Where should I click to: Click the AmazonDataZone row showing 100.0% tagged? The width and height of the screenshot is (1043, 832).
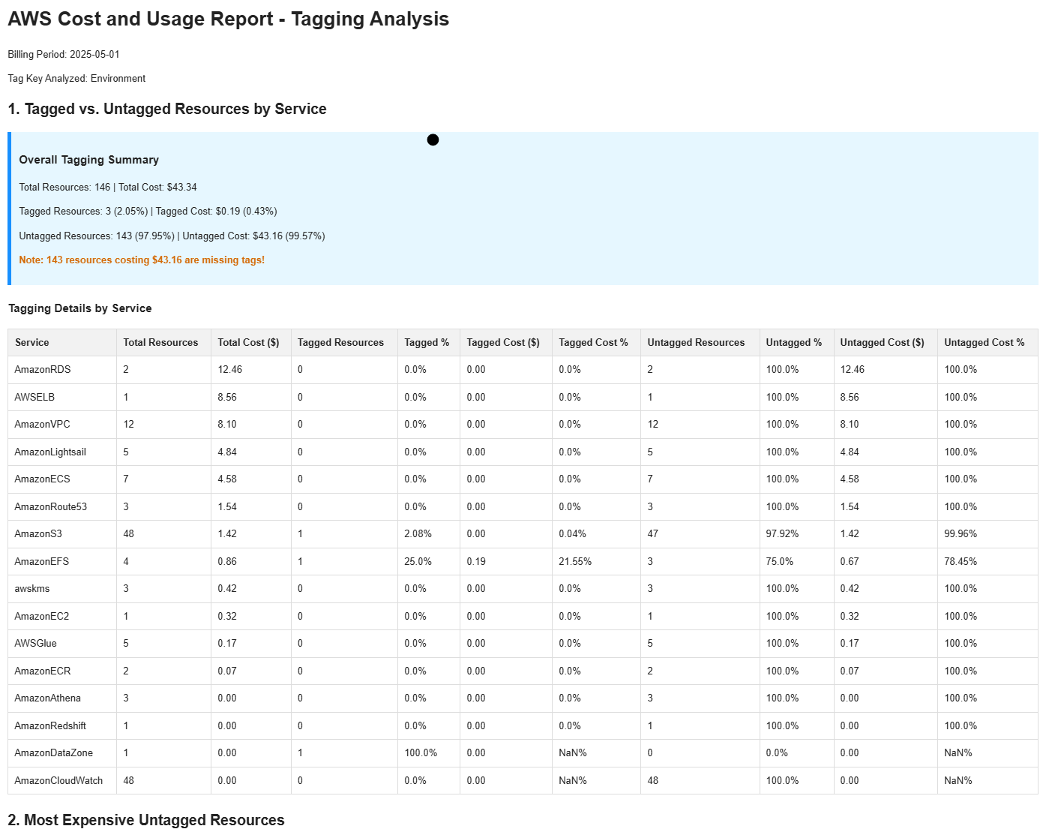(53, 752)
